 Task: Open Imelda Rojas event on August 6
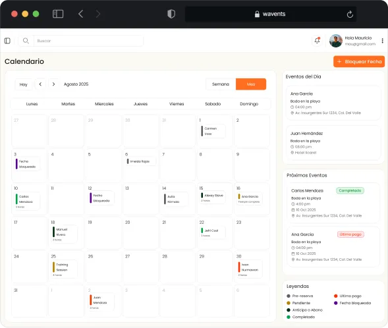click(141, 161)
